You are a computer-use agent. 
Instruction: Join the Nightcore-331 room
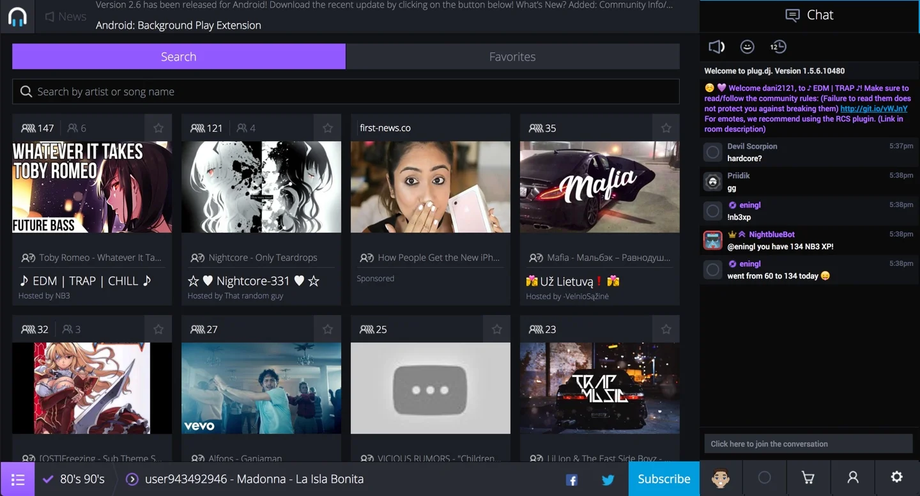(x=254, y=281)
